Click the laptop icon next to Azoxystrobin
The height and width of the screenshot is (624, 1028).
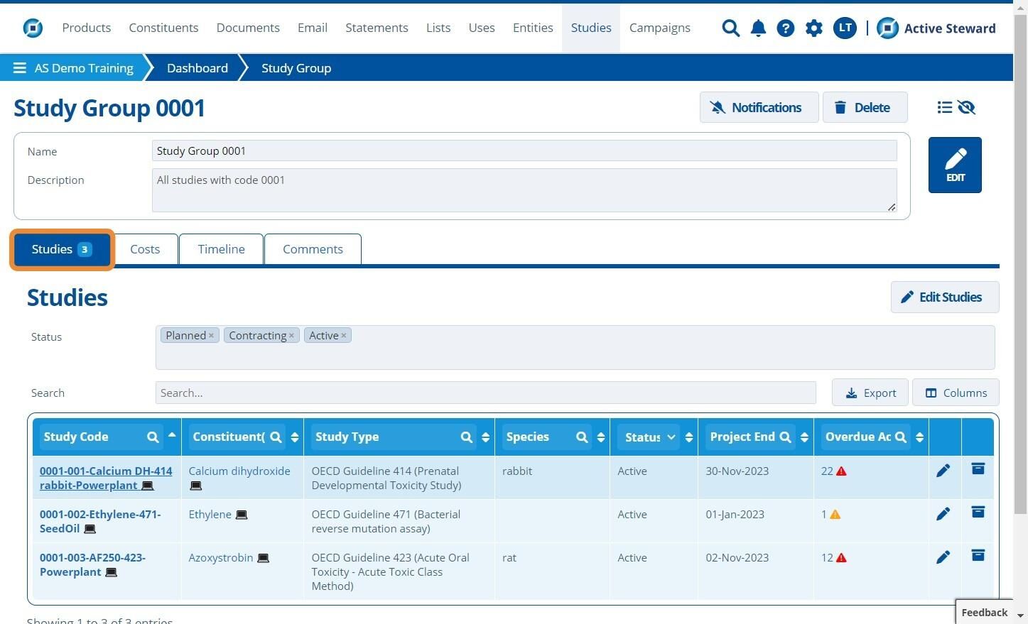pos(263,558)
